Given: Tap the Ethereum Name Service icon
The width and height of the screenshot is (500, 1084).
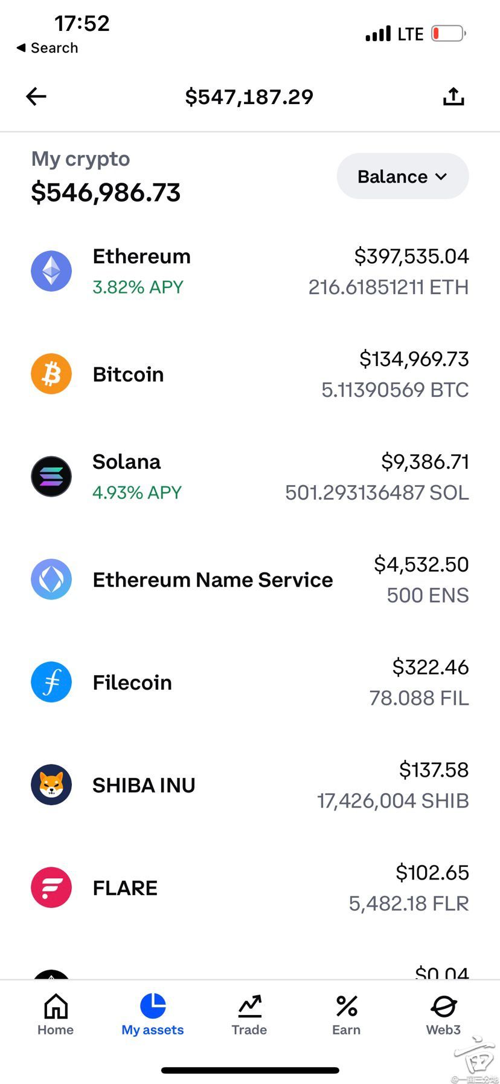Looking at the screenshot, I should coord(51,580).
